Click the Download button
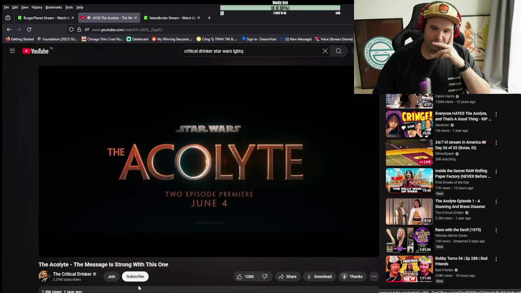Image resolution: width=521 pixels, height=293 pixels. click(319, 276)
